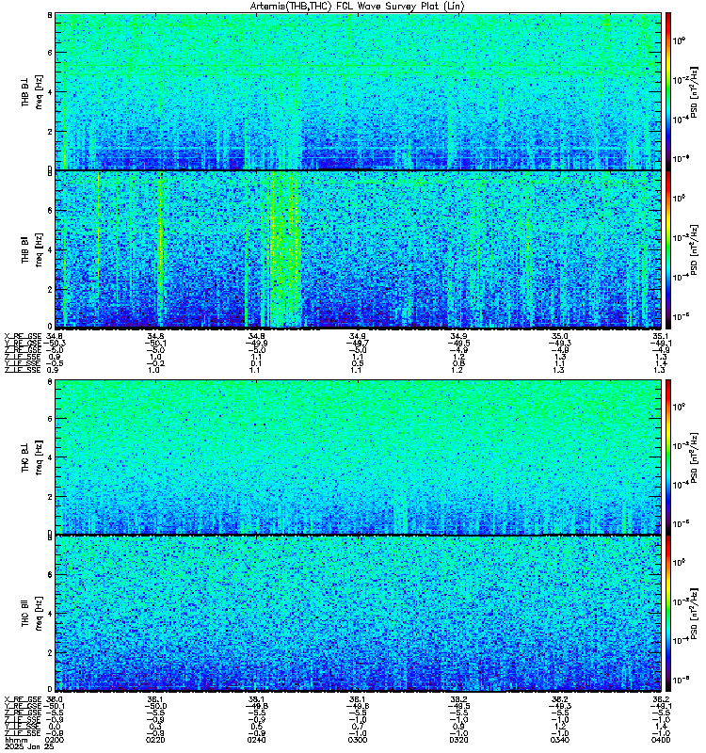Click the "PSD [nT²/Hz]" label of THC B∥ color bar
Image resolution: width=706 pixels, height=753 pixels.
pyautogui.click(x=694, y=614)
